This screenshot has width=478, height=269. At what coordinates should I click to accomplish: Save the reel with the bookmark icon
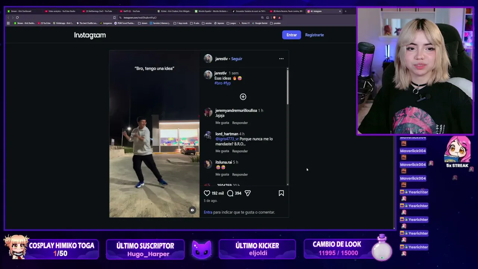point(281,193)
